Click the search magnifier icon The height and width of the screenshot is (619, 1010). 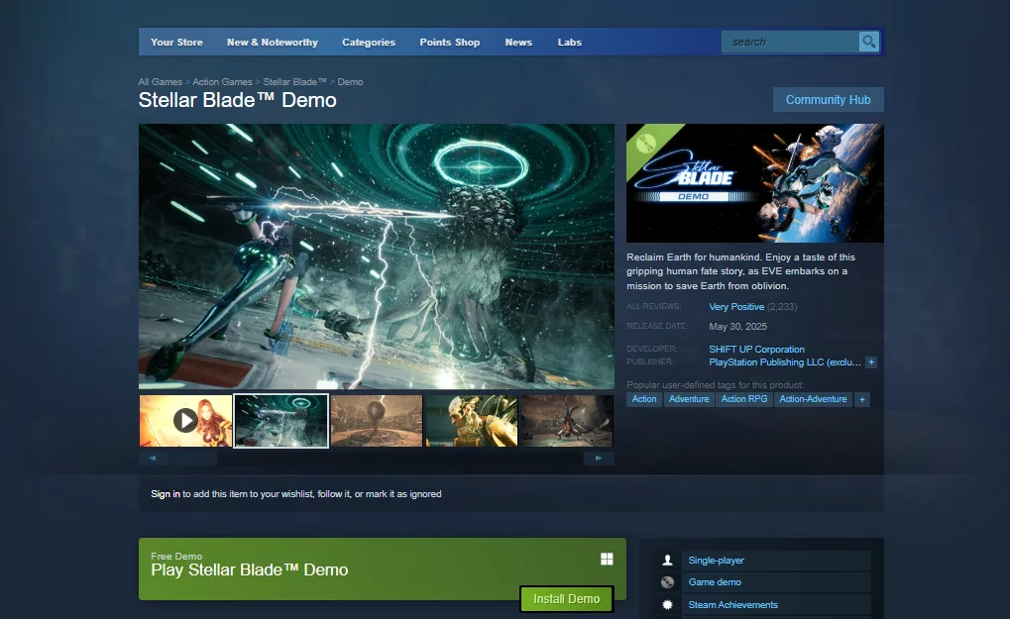coord(869,42)
